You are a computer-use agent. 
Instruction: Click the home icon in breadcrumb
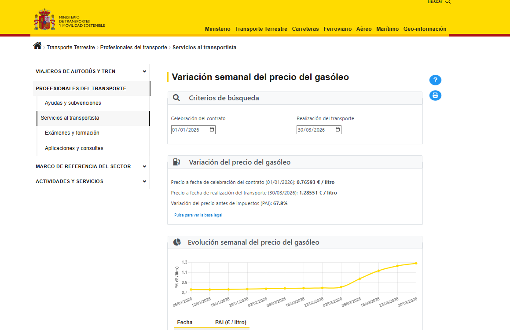click(x=37, y=46)
